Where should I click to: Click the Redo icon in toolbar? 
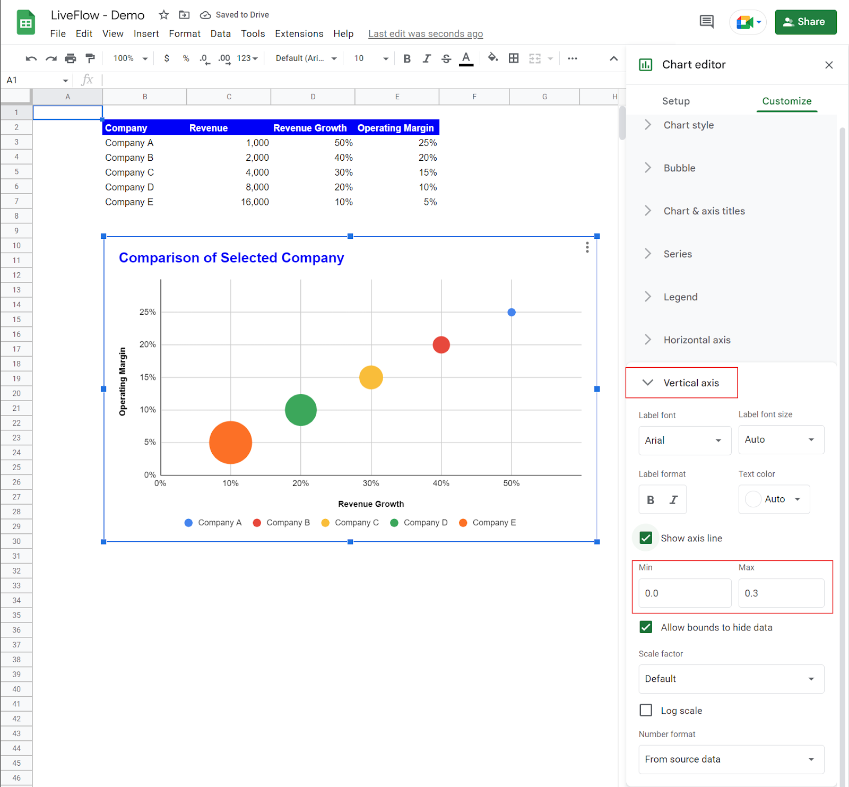(51, 58)
